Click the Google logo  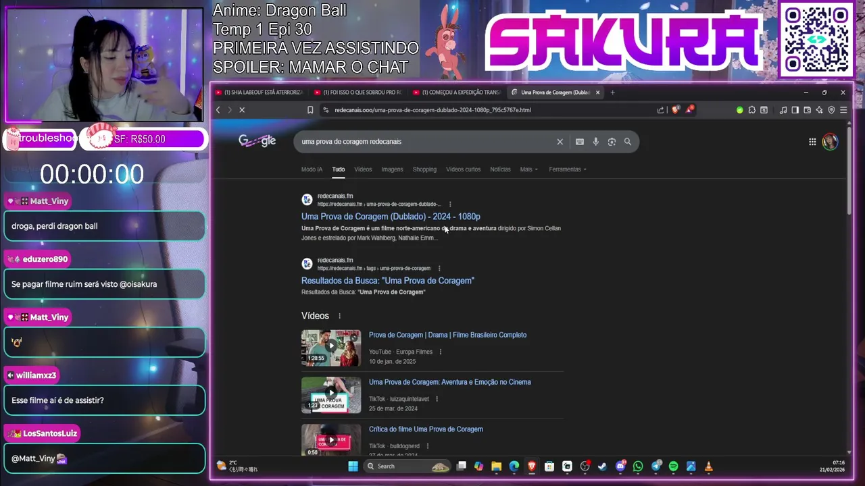tap(257, 140)
